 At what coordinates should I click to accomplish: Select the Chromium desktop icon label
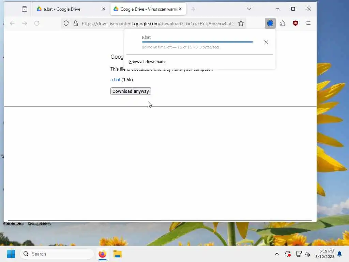[x=13, y=223]
